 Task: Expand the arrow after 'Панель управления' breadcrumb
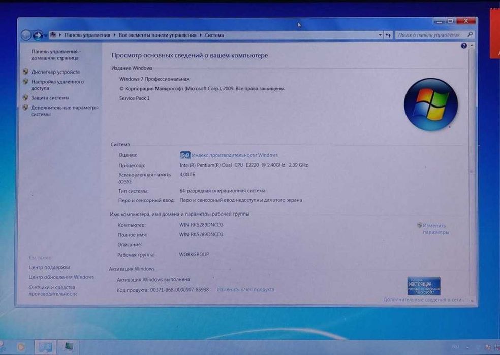[115, 35]
